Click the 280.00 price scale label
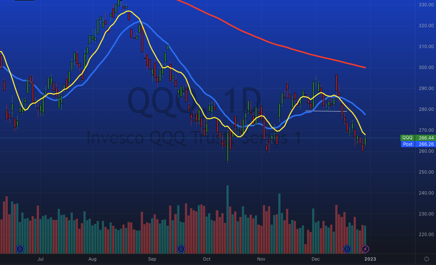Image resolution: width=436 pixels, height=265 pixels. point(426,109)
